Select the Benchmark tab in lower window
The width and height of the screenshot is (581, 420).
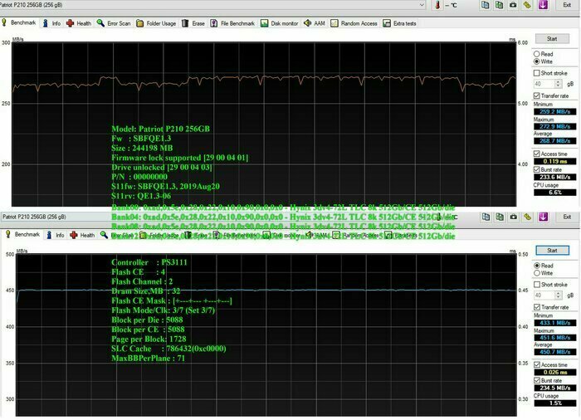[23, 234]
